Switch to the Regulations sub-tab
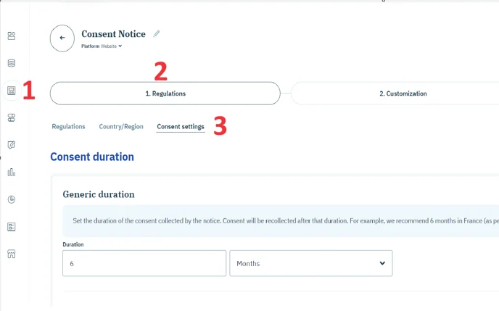The height and width of the screenshot is (311, 499). pos(68,127)
